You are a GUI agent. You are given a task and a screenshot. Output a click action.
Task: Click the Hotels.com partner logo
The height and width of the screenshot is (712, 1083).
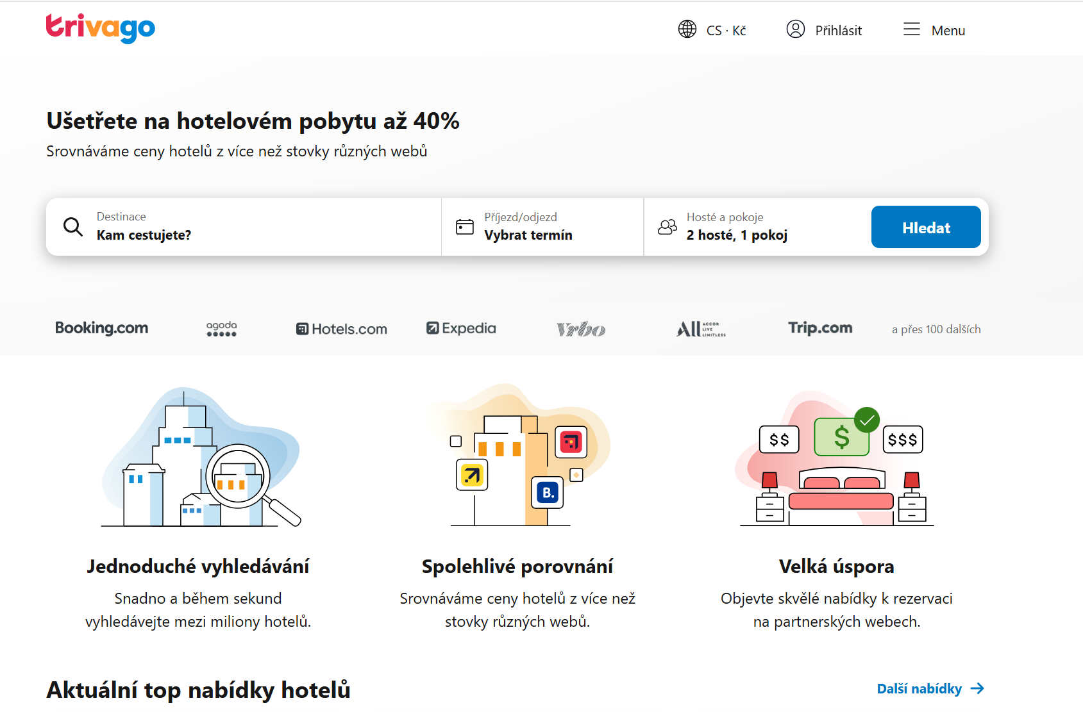(341, 329)
